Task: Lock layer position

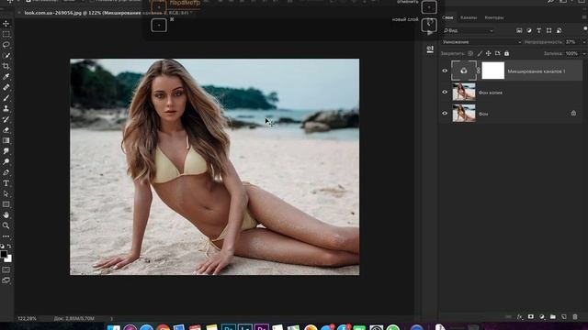Action: [x=488, y=53]
